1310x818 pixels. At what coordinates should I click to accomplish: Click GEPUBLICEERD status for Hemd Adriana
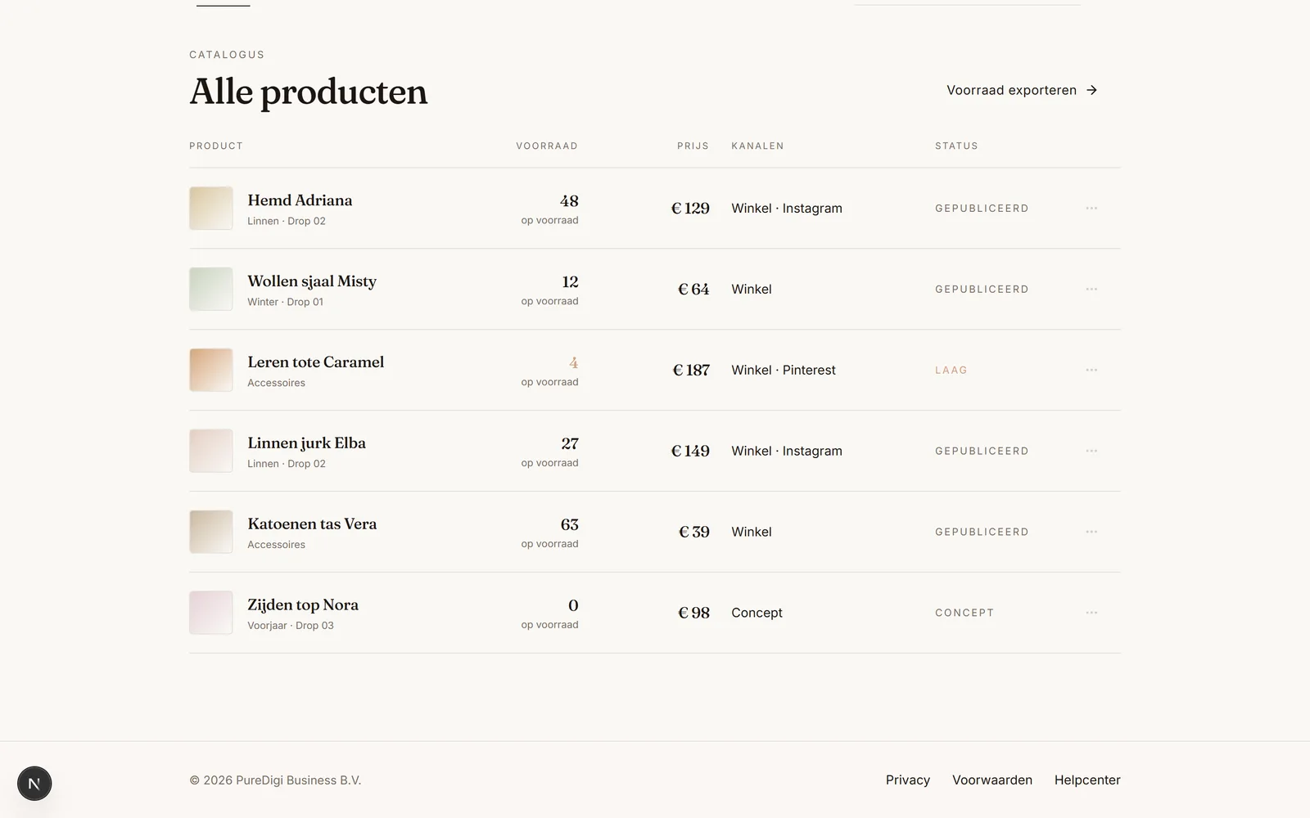(x=982, y=208)
